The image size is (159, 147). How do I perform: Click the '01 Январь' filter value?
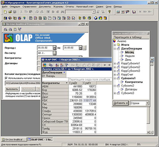click(x=54, y=76)
